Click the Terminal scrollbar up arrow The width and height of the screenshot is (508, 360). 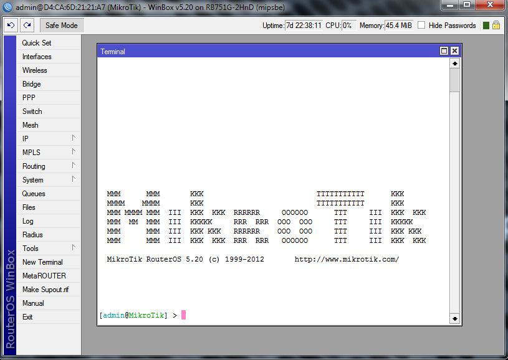pyautogui.click(x=455, y=64)
